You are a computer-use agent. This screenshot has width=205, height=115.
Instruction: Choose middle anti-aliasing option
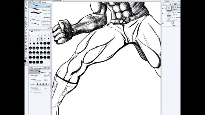pos(43,84)
